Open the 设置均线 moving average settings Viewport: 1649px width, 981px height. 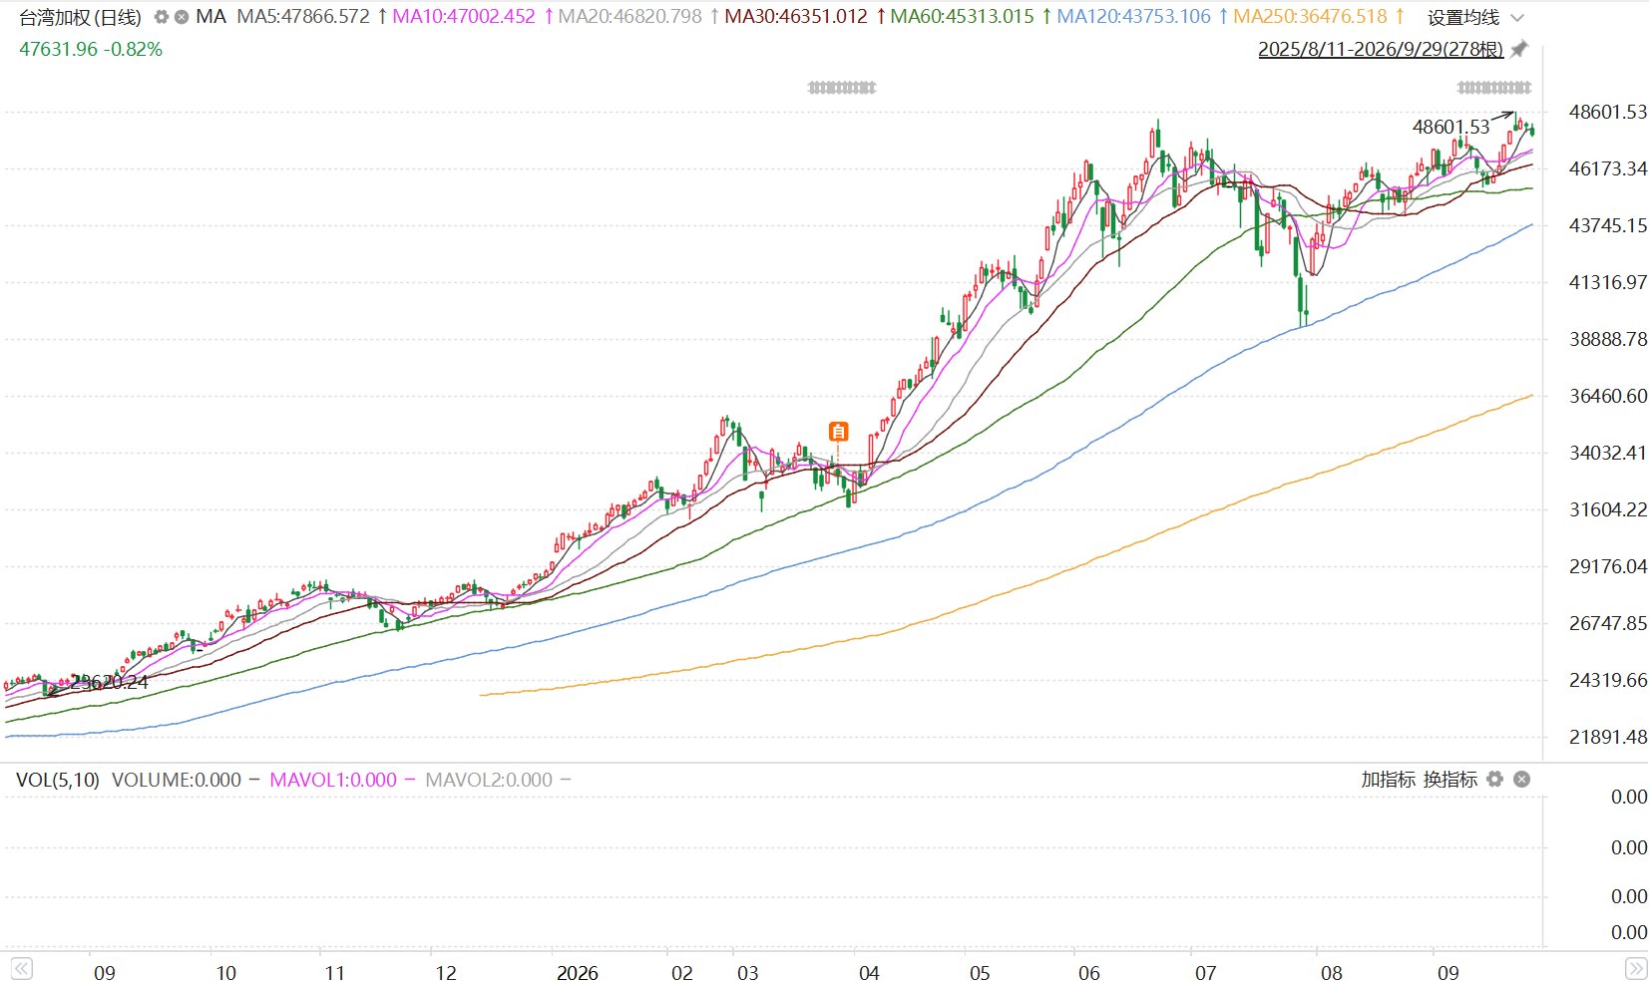1463,17
